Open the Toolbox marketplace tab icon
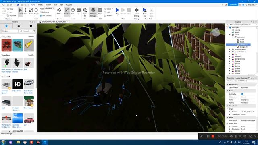 point(6,26)
